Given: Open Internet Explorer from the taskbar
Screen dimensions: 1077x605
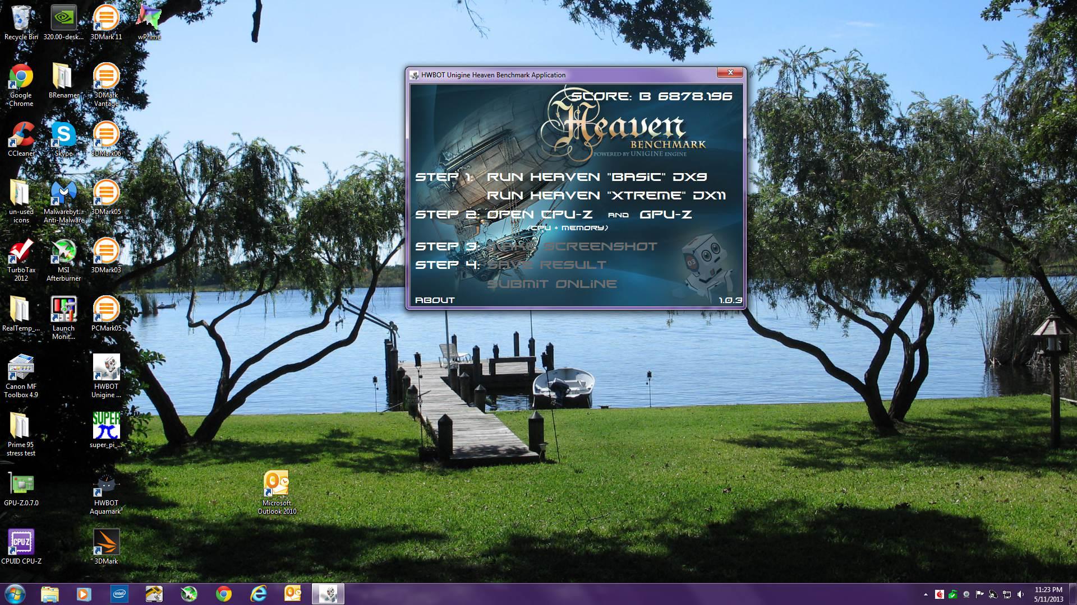Looking at the screenshot, I should 259,594.
